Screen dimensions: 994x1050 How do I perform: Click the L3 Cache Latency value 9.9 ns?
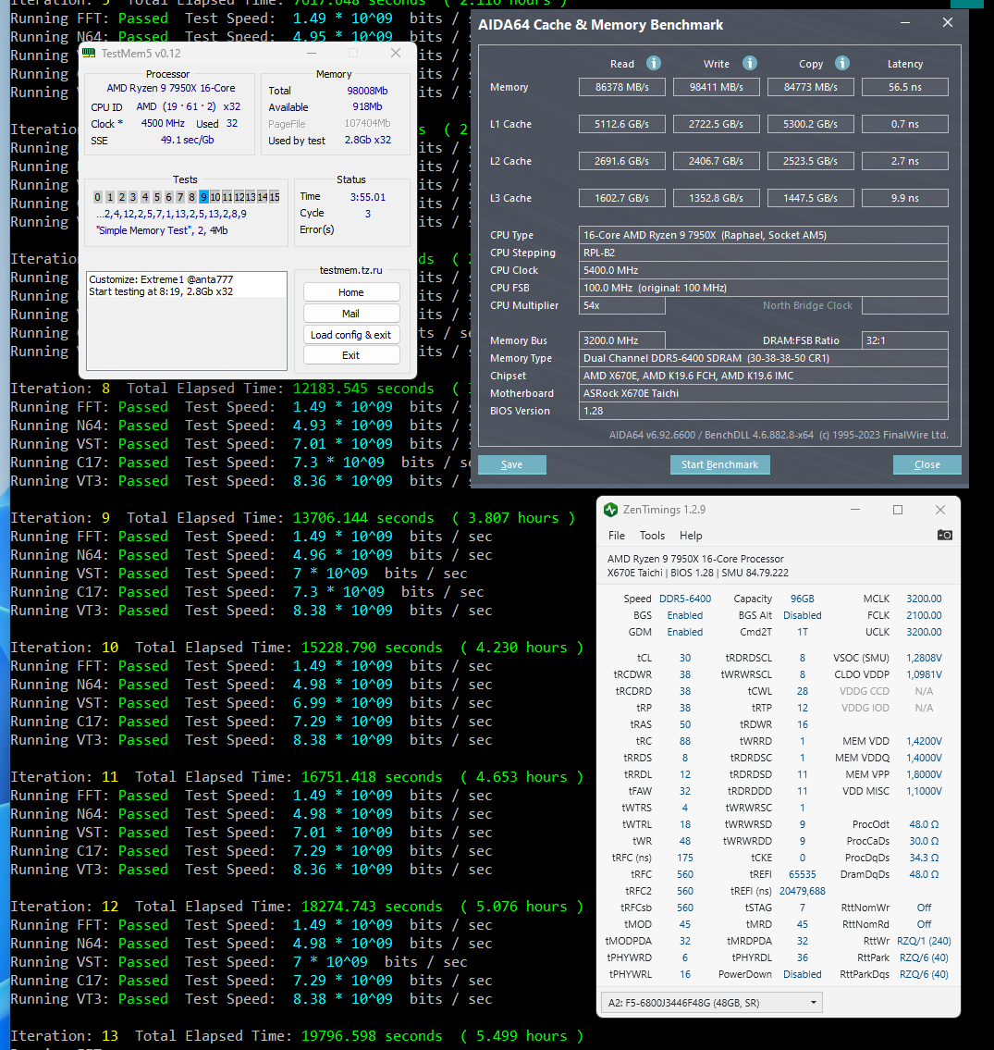(905, 198)
